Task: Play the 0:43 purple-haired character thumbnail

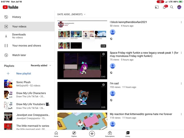Action: [x=82, y=65]
